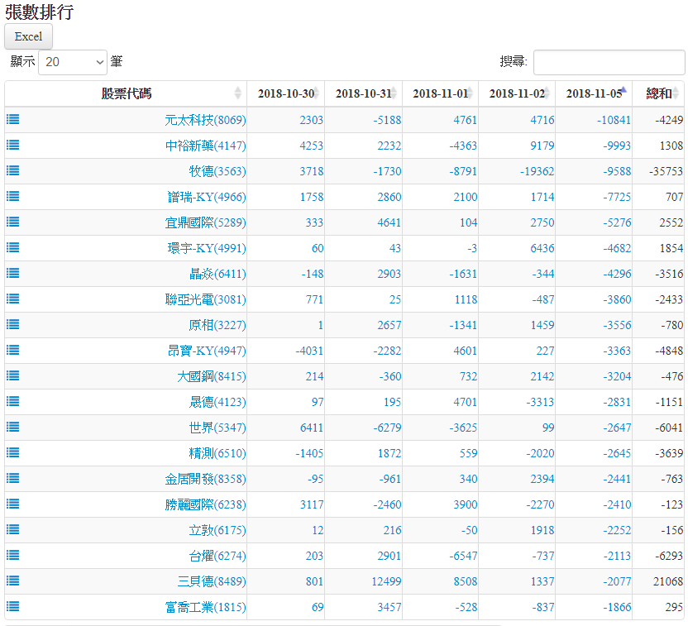The height and width of the screenshot is (626, 688).
Task: Open the 中裕新藥(4147) stock link
Action: [x=205, y=146]
